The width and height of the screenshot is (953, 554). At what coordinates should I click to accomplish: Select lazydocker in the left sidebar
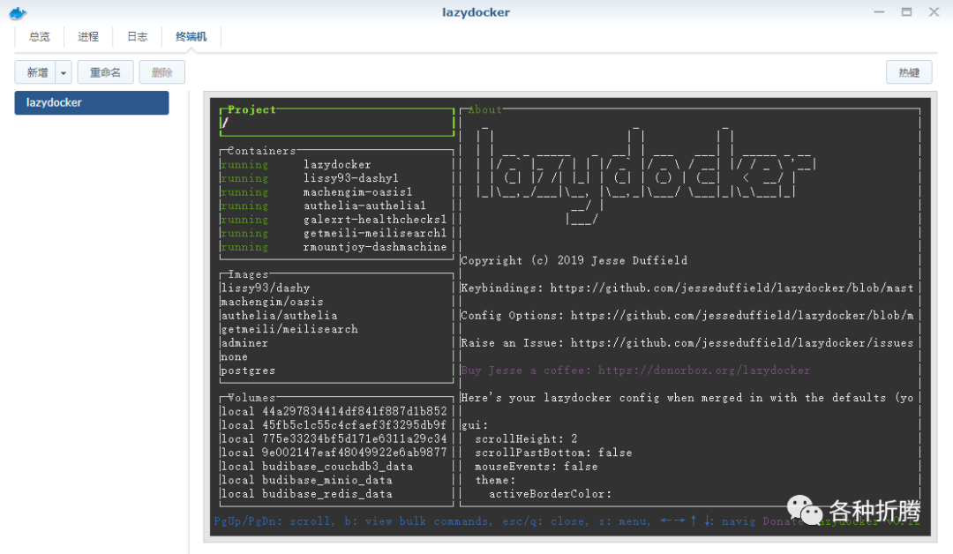tap(91, 102)
